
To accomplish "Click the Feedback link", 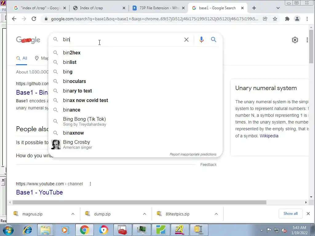I will coord(208,165).
